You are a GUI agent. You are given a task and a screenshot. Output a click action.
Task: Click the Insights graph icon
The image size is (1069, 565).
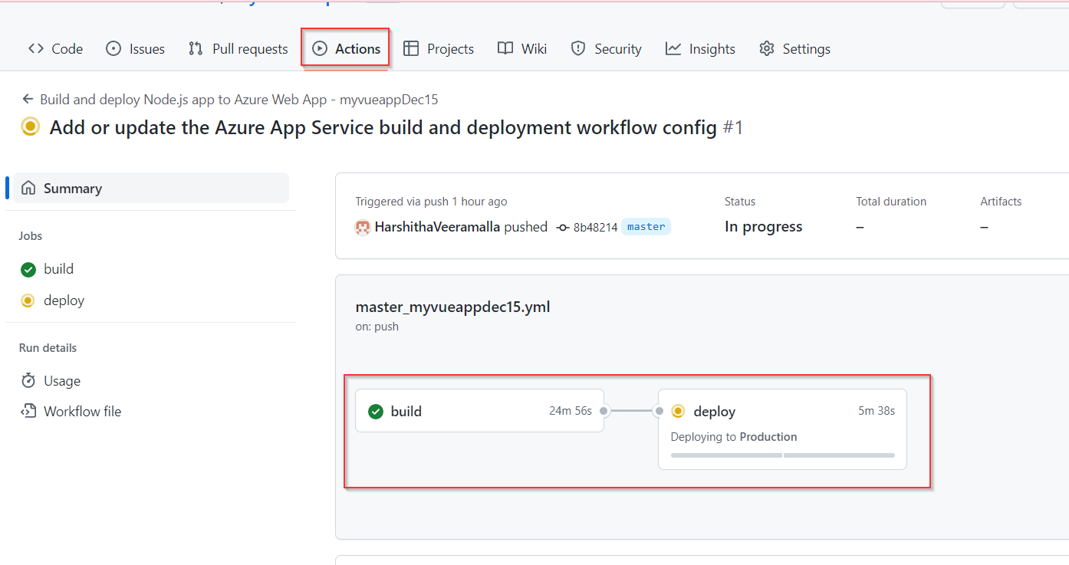tap(673, 48)
